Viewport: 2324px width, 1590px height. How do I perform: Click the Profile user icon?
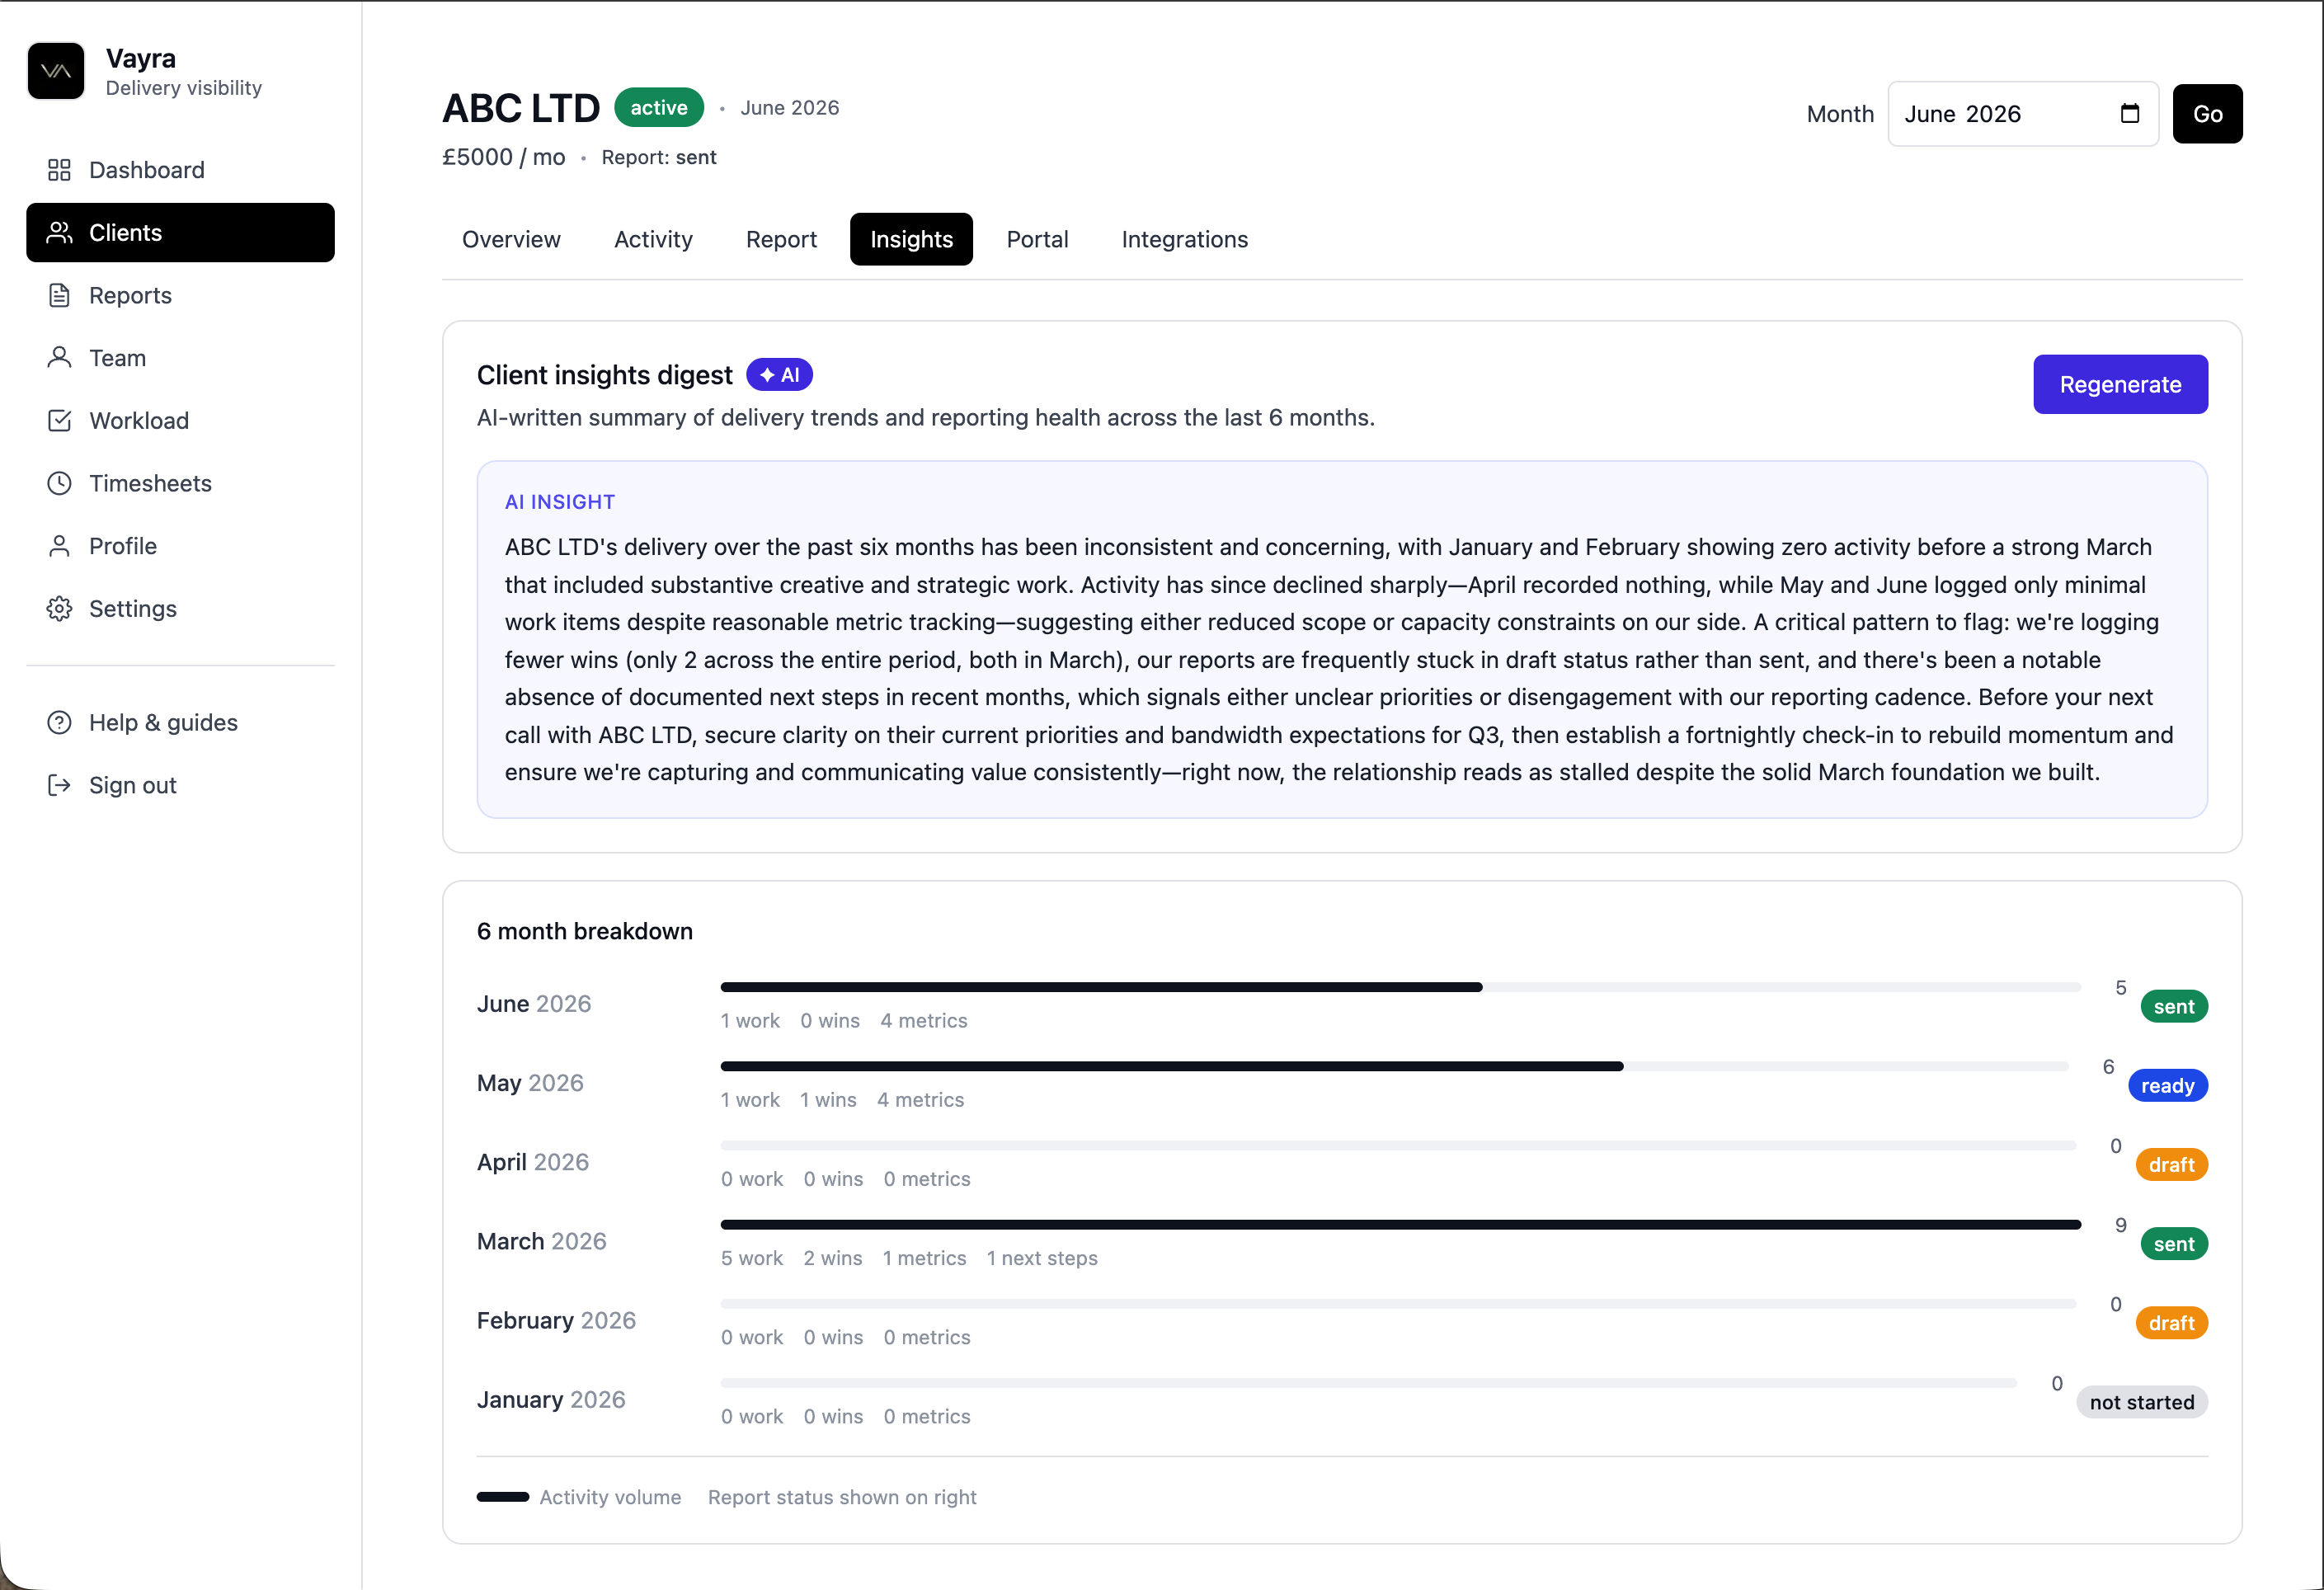[59, 546]
